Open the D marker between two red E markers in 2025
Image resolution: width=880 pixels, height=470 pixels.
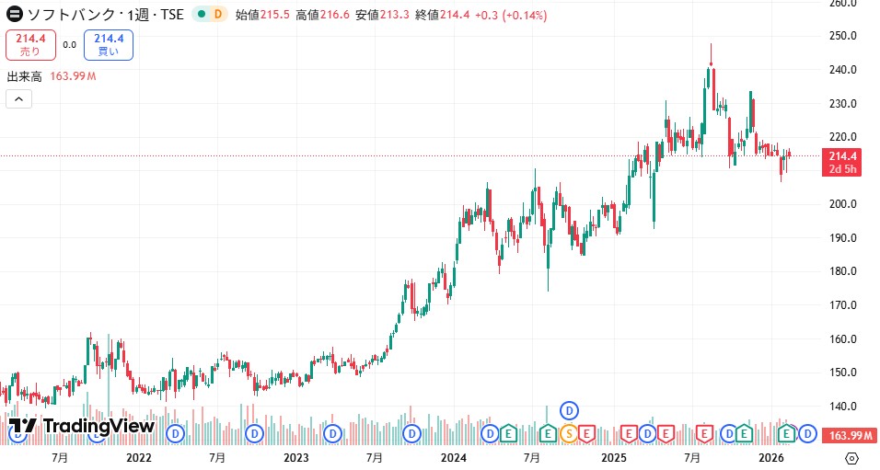click(647, 433)
